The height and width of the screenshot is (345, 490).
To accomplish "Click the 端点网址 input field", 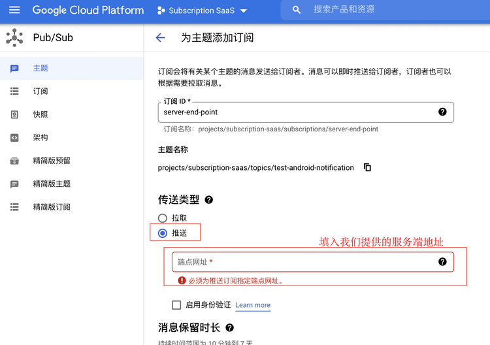I will coord(312,262).
